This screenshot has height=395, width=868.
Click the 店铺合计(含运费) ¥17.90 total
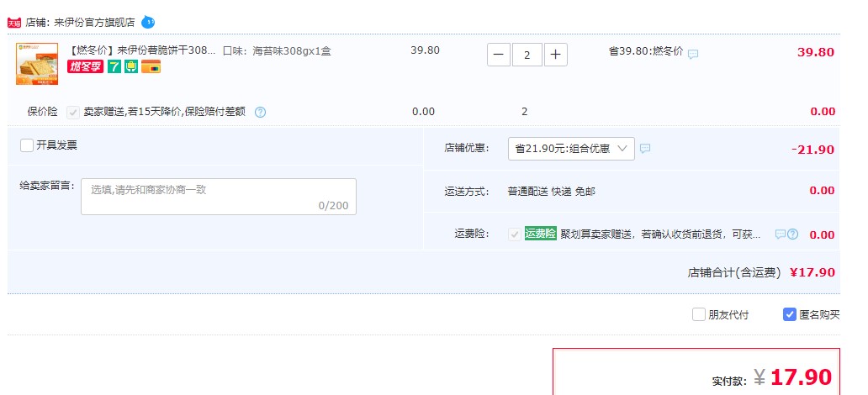click(761, 273)
